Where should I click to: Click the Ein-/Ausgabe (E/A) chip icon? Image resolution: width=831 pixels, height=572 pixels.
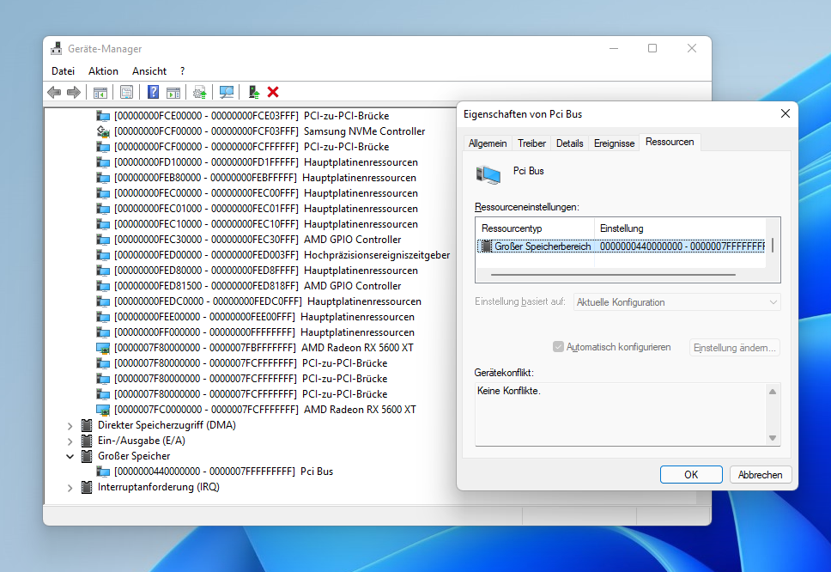(87, 441)
